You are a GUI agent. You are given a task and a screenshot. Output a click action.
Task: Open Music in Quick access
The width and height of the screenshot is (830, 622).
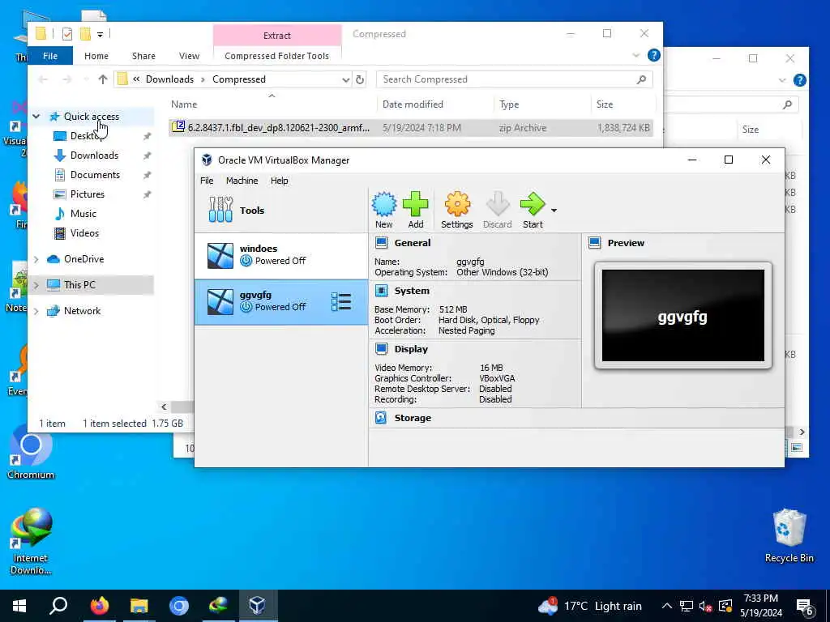(83, 214)
